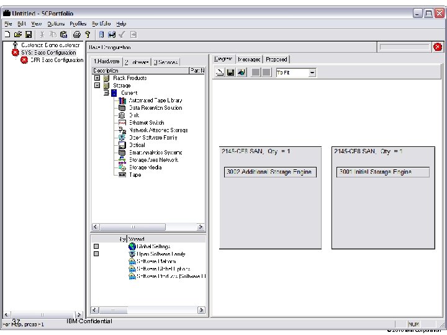The width and height of the screenshot is (447, 335).
Task: Click Software Platform wizard entry
Action: click(x=156, y=261)
